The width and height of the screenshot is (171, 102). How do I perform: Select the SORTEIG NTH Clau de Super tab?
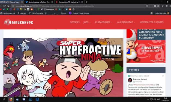point(10,2)
